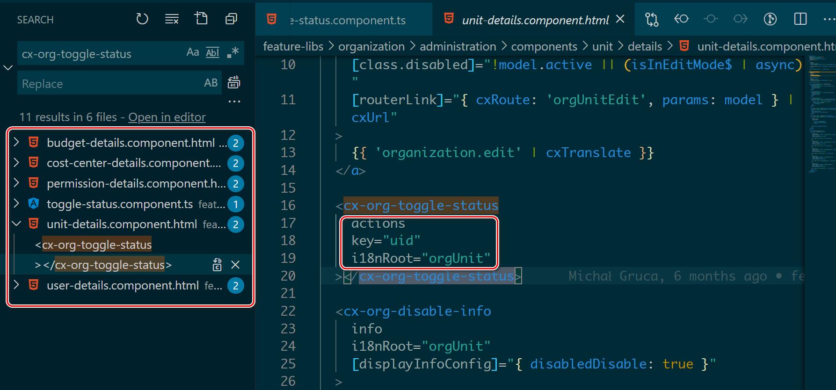Screen dimensions: 836x390
Task: Click the HTML file icon on unit-details tab
Action: [x=449, y=19]
